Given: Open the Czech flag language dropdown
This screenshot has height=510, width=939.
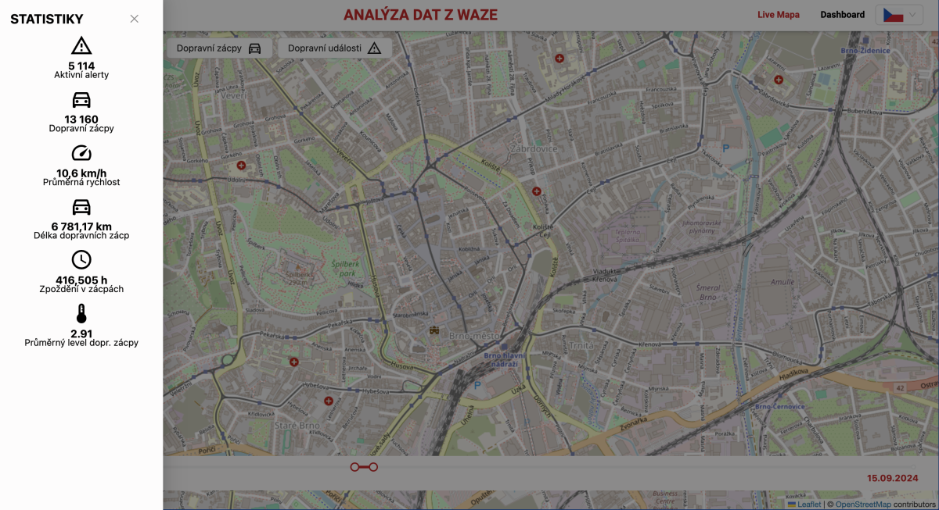Looking at the screenshot, I should 899,15.
